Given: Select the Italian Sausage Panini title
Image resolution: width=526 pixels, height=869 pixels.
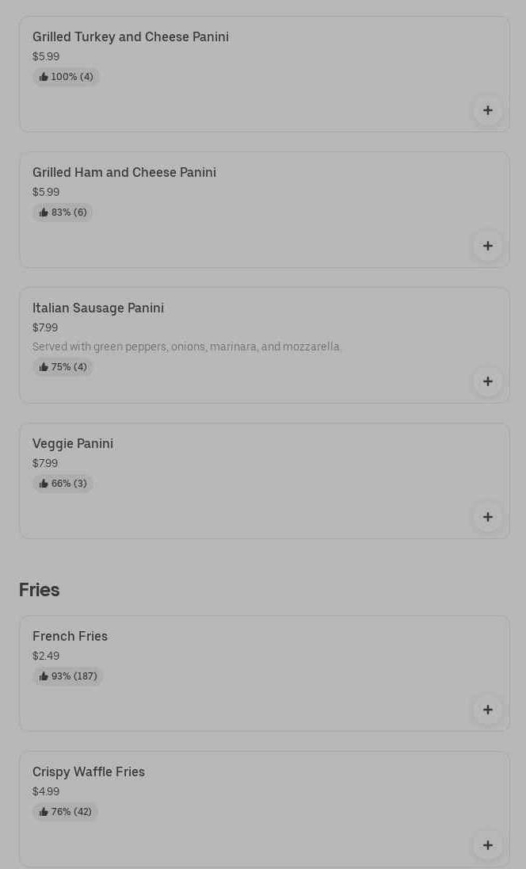Looking at the screenshot, I should [x=98, y=308].
